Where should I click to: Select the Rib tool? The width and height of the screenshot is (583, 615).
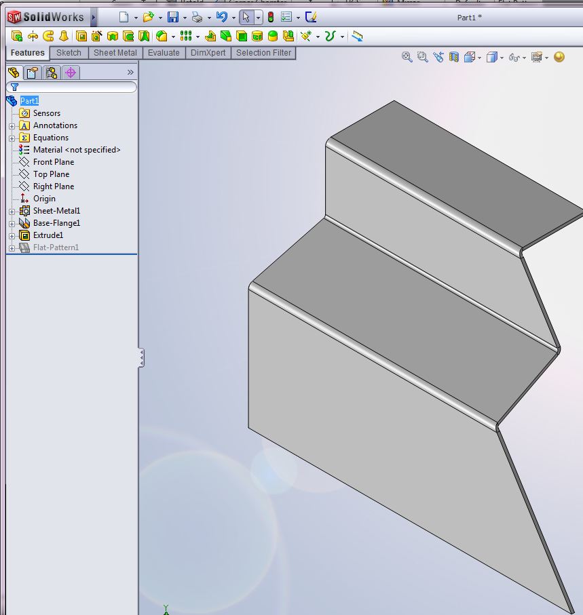(210, 36)
